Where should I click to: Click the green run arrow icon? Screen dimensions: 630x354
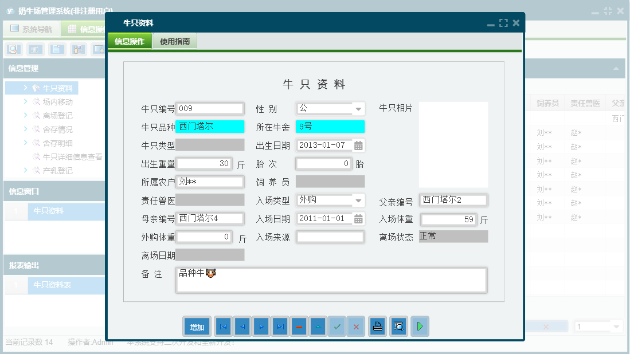tap(419, 327)
